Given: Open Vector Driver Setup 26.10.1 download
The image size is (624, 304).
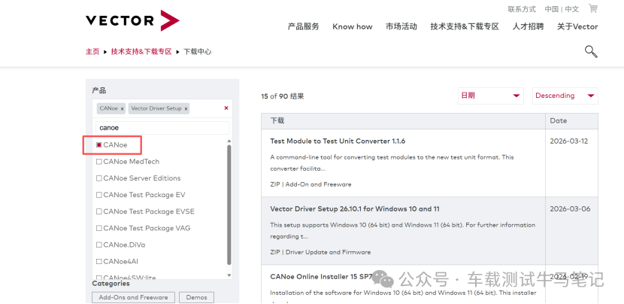Looking at the screenshot, I should coord(355,208).
